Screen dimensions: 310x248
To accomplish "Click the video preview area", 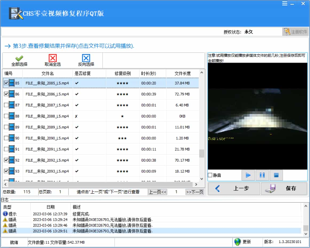I will point(257,116).
